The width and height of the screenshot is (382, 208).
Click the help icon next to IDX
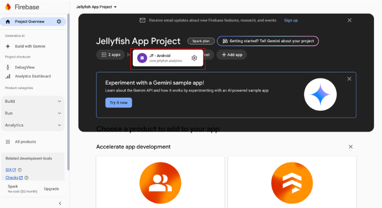tap(20, 170)
